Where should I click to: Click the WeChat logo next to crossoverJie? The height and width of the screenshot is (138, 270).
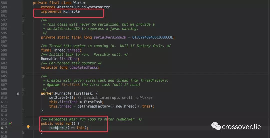[x=216, y=126]
